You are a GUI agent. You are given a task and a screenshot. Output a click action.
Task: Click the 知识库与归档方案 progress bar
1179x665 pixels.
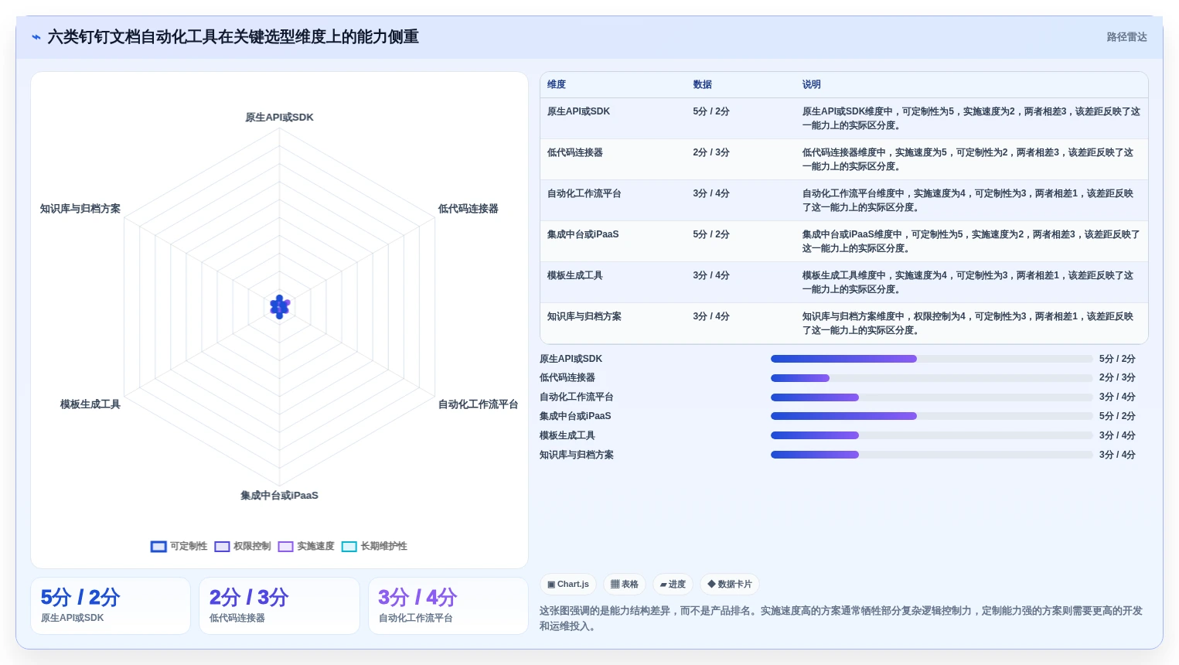[x=932, y=455]
